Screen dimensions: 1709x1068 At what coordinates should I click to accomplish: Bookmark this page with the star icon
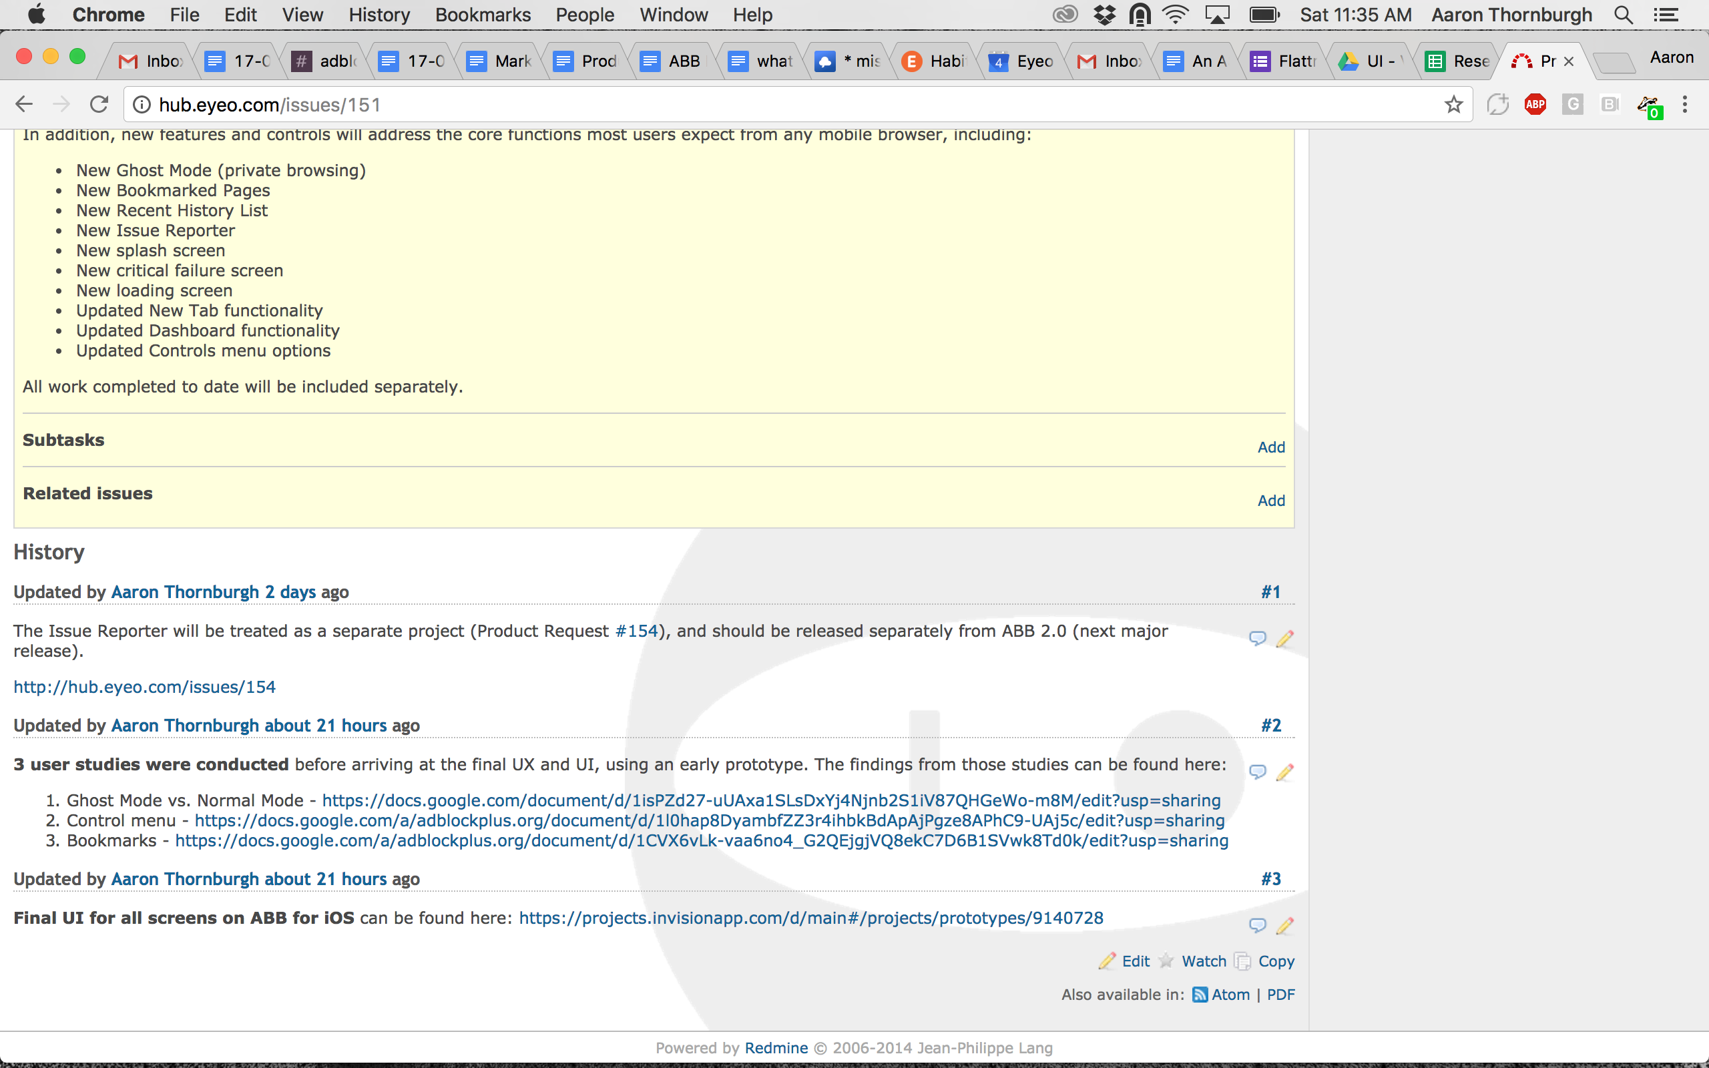[1453, 105]
